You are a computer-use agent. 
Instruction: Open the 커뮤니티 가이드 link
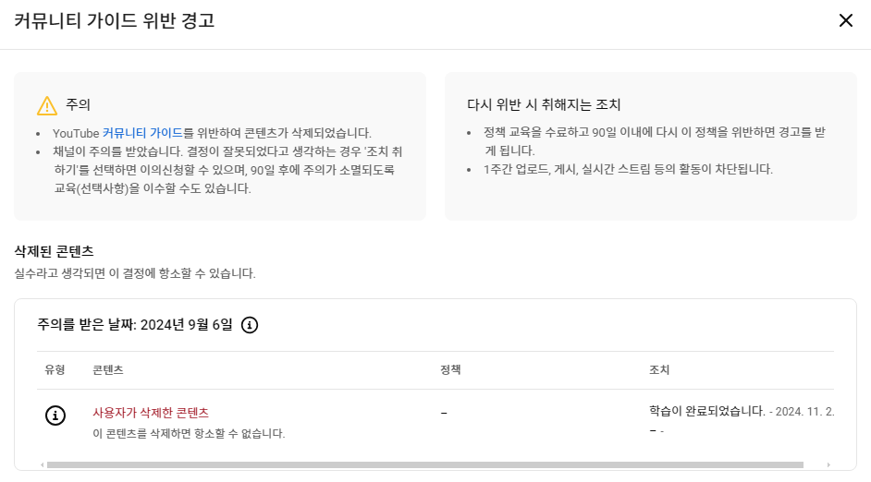[x=142, y=134]
